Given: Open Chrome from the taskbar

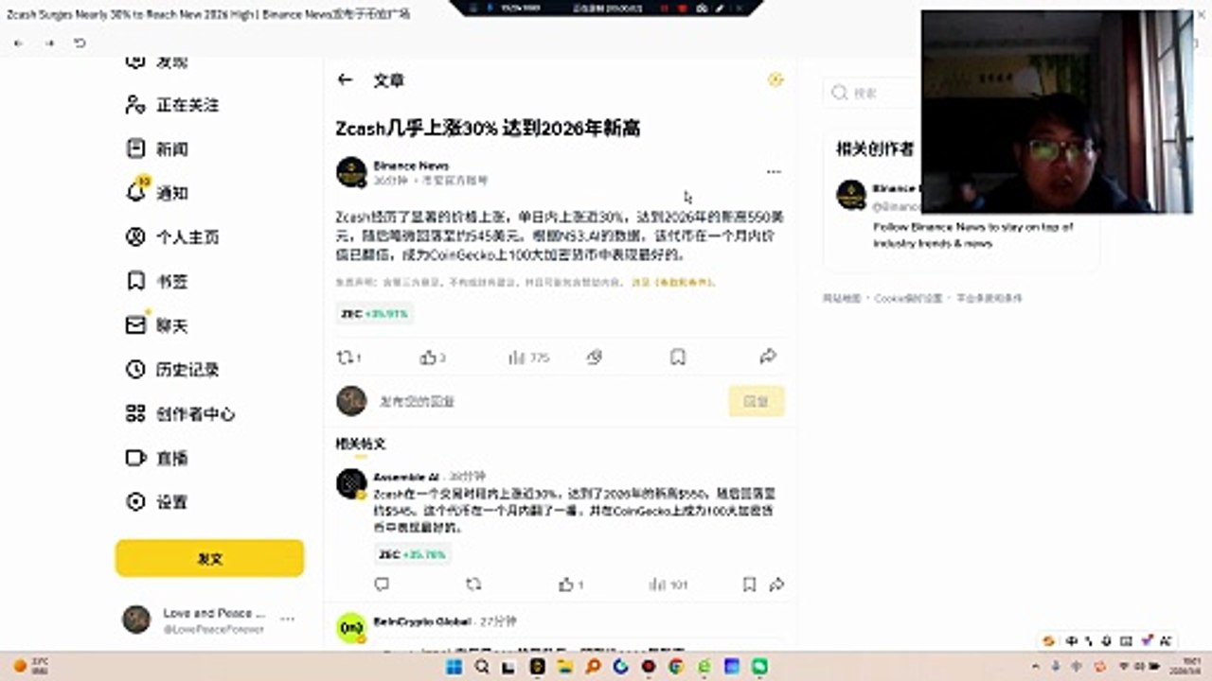Looking at the screenshot, I should [676, 667].
